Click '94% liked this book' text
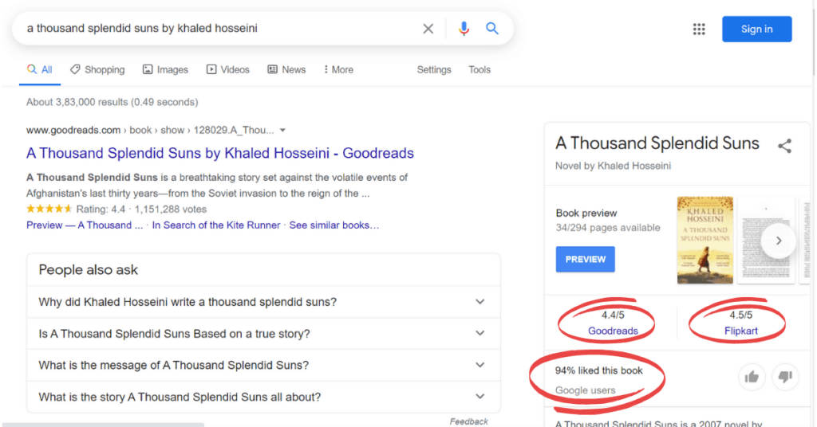Image resolution: width=817 pixels, height=427 pixels. pos(598,370)
